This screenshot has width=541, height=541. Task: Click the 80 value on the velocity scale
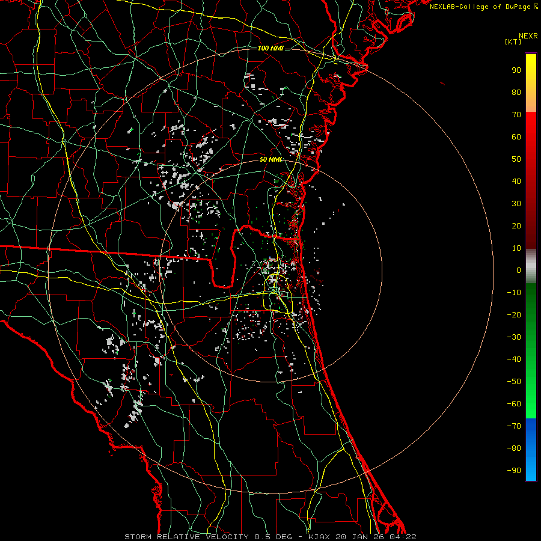[516, 93]
